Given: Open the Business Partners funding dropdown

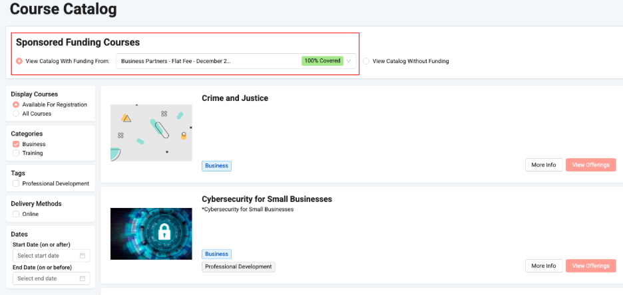Looking at the screenshot, I should [x=236, y=61].
